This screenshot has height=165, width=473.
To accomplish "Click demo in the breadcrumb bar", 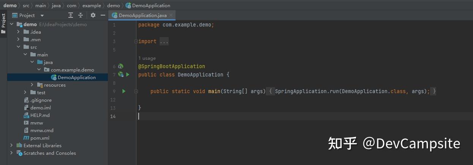I will [10, 5].
